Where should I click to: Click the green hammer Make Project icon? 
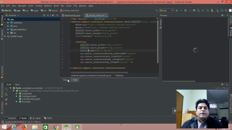(156, 10)
